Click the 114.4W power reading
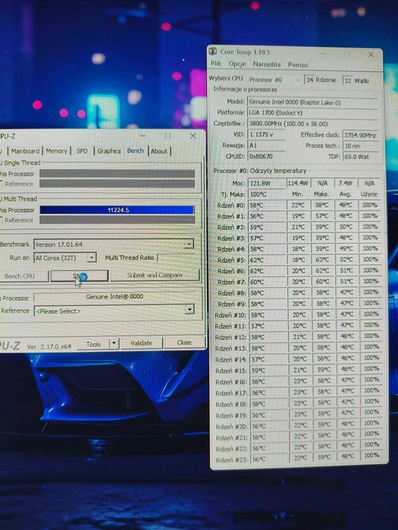398x530 pixels. pos(298,183)
